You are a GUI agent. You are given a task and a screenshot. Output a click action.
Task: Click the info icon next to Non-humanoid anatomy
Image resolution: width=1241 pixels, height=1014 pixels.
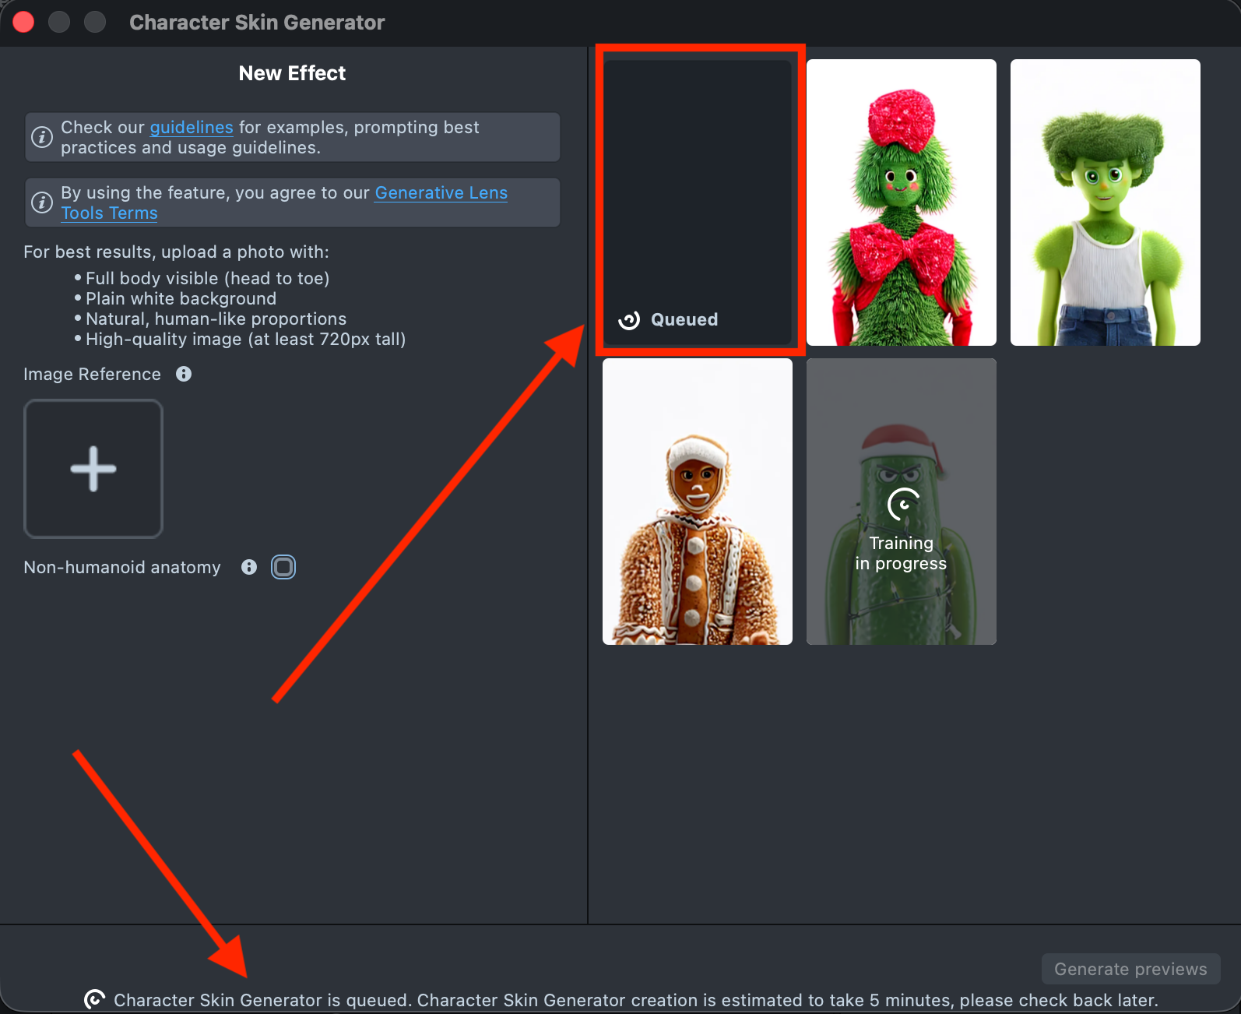pos(249,567)
